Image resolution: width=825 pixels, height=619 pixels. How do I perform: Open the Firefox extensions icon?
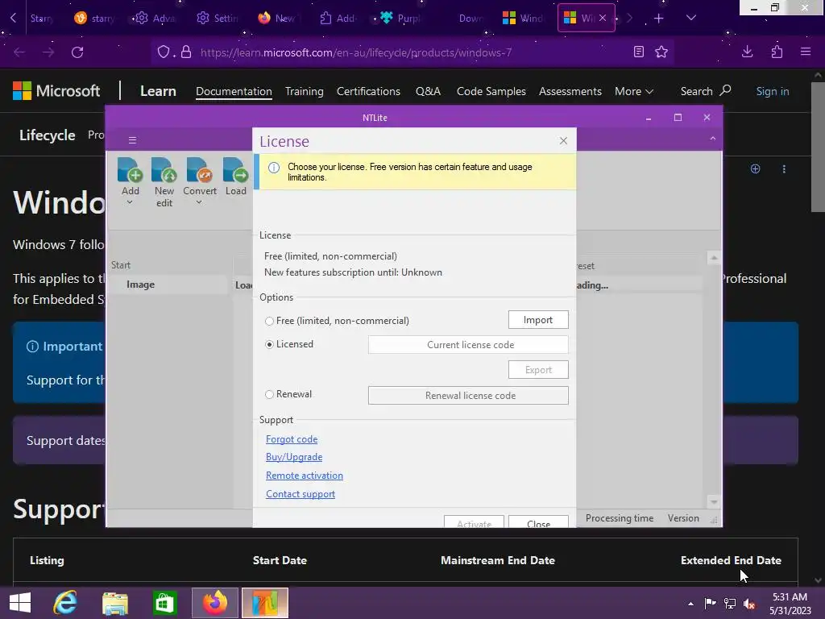pyautogui.click(x=777, y=52)
